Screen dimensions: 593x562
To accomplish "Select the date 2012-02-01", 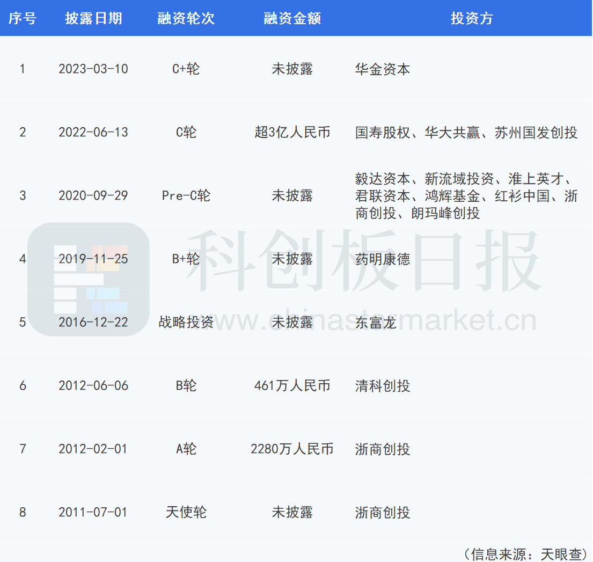I will (93, 449).
